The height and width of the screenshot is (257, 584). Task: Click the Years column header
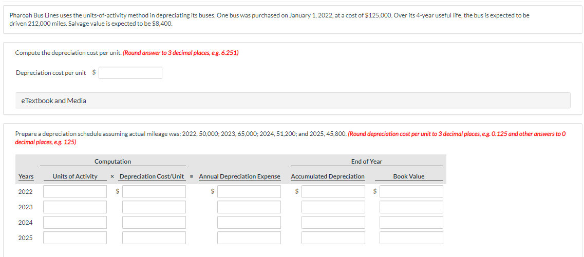point(26,176)
